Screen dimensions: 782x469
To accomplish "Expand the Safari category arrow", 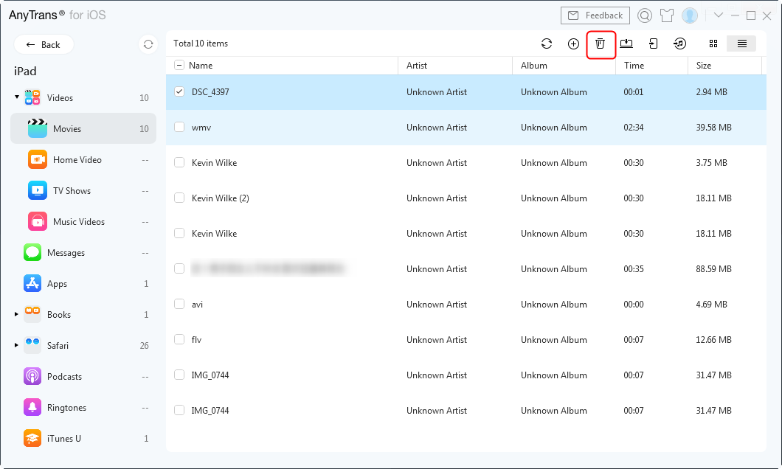I will [x=17, y=346].
